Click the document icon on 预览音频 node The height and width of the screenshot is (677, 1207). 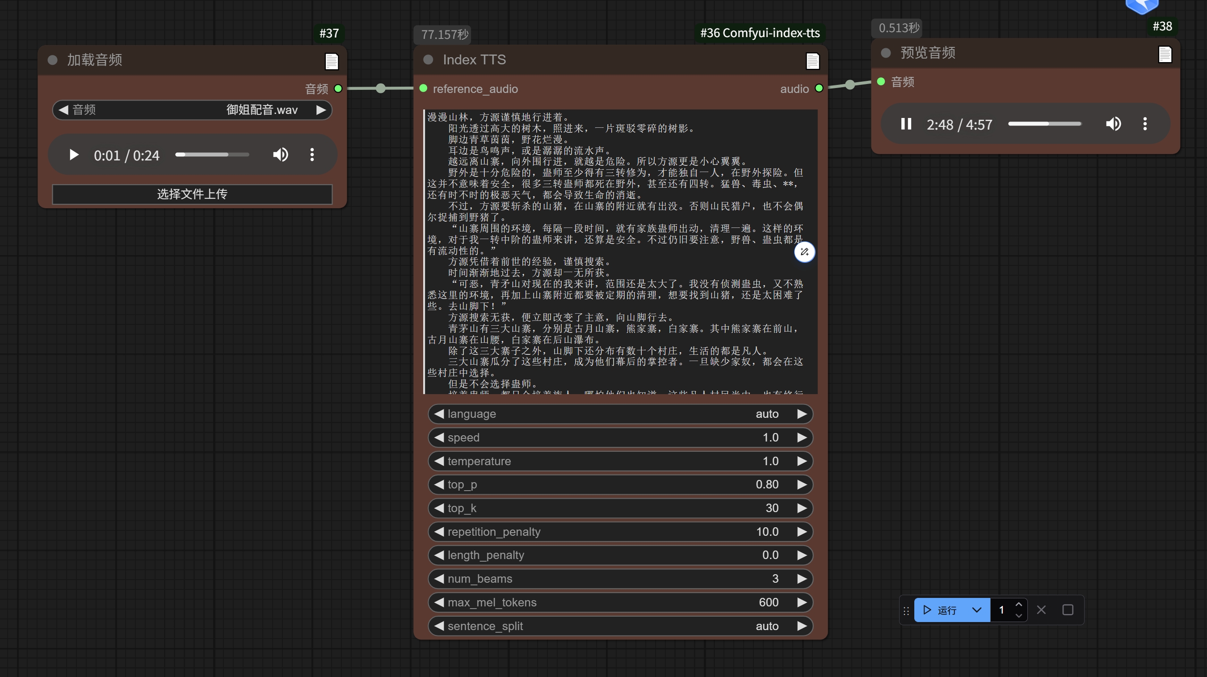[x=1165, y=54]
